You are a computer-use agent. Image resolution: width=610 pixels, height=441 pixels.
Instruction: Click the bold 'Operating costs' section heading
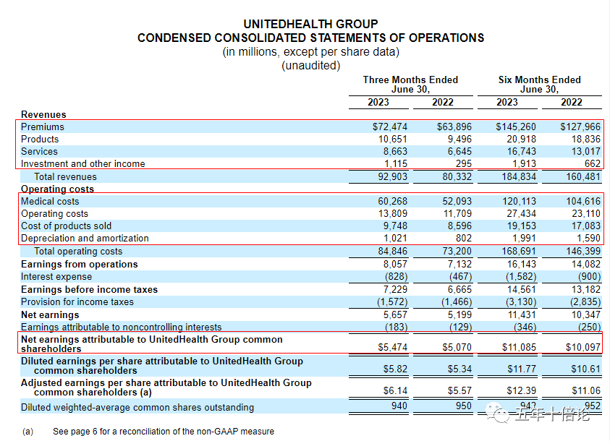(58, 189)
